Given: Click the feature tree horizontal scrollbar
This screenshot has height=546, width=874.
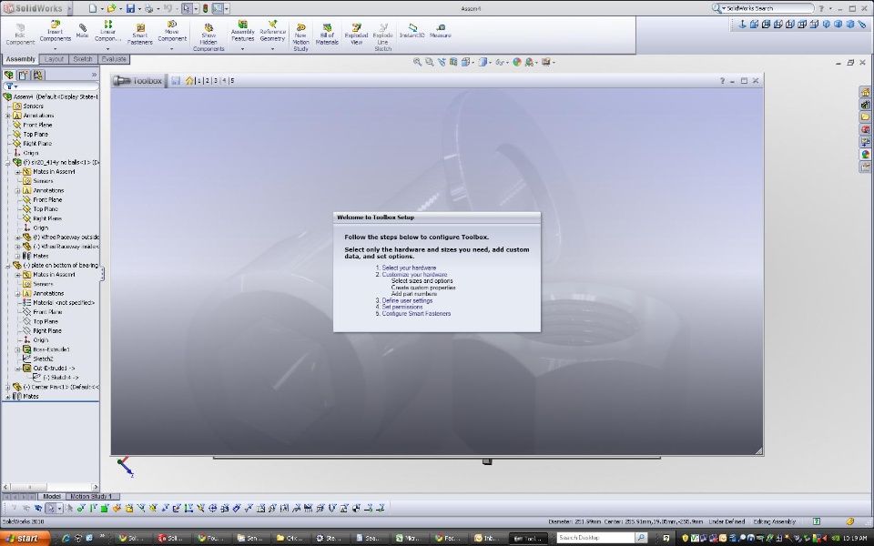Looking at the screenshot, I should click(x=50, y=487).
